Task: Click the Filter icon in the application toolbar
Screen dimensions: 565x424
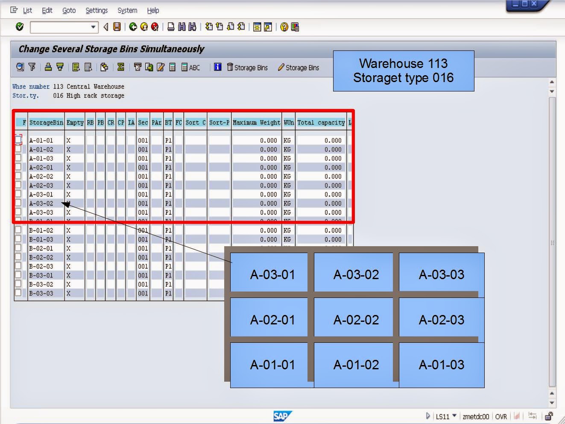Action: (32, 67)
